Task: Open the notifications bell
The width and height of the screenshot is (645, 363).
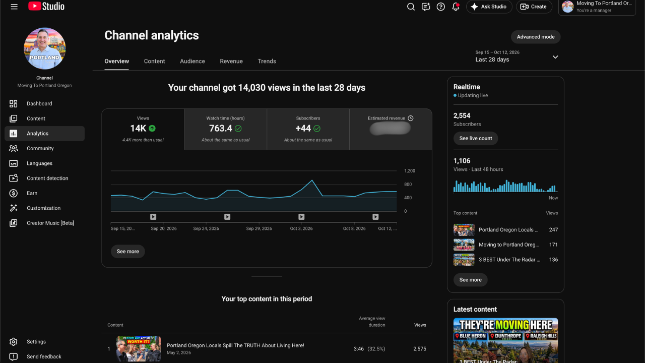Action: click(456, 7)
